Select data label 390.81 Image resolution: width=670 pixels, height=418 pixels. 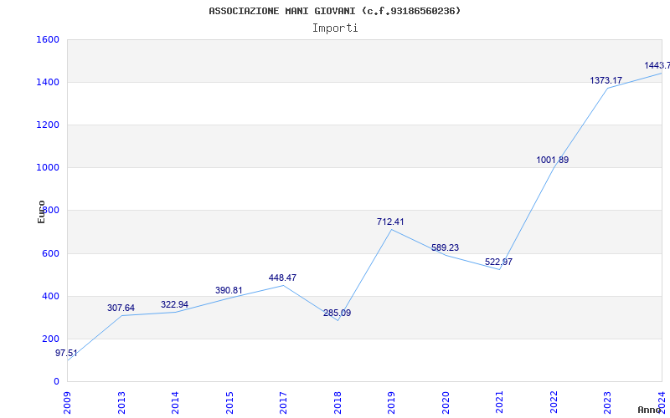pos(229,290)
